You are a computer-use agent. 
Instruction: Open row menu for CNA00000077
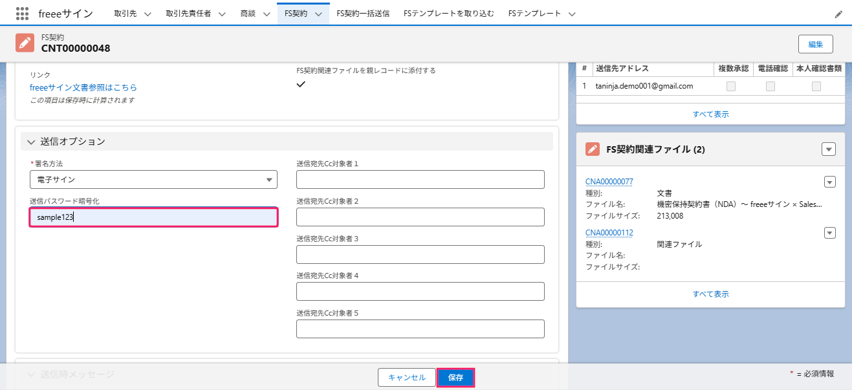tap(830, 182)
